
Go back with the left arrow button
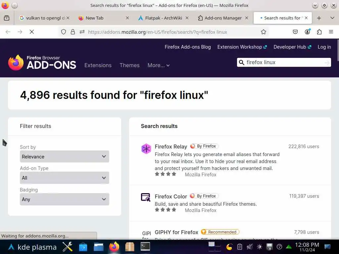pyautogui.click(x=8, y=32)
